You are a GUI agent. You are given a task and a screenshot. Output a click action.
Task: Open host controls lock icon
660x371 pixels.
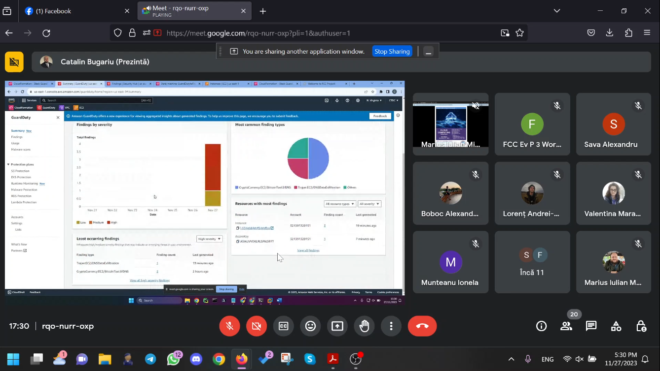click(641, 326)
